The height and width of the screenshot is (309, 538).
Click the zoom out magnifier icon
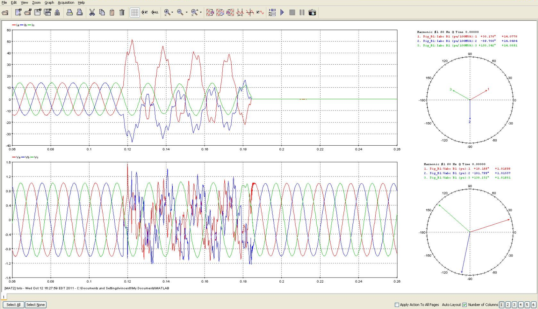[180, 12]
